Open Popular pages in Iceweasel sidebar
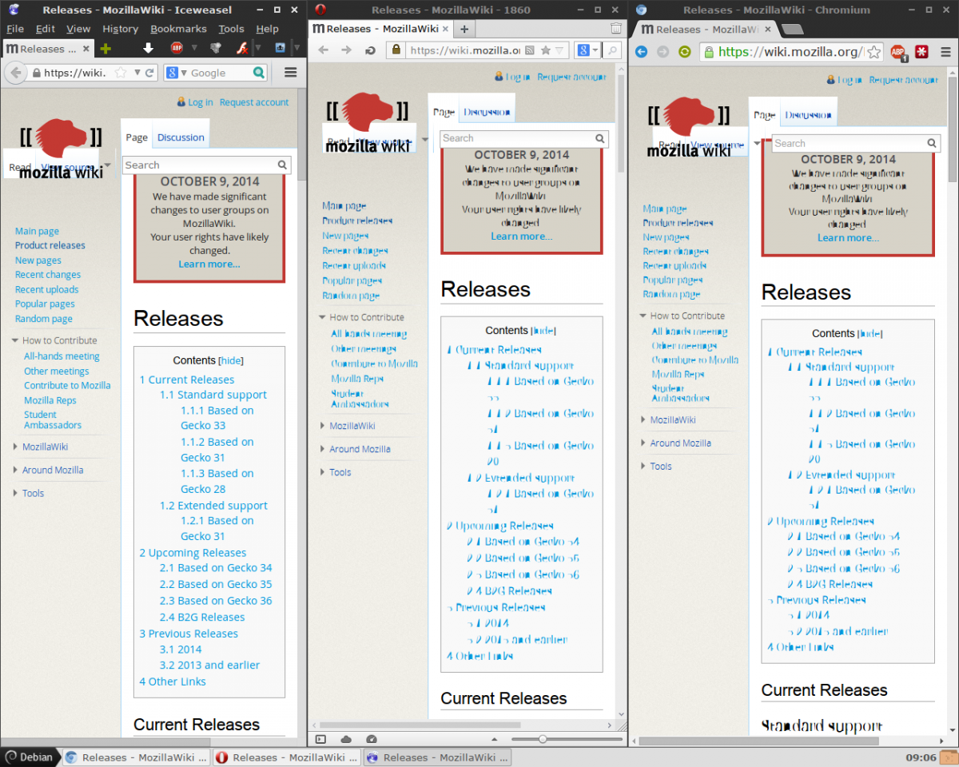959x767 pixels. (x=45, y=304)
